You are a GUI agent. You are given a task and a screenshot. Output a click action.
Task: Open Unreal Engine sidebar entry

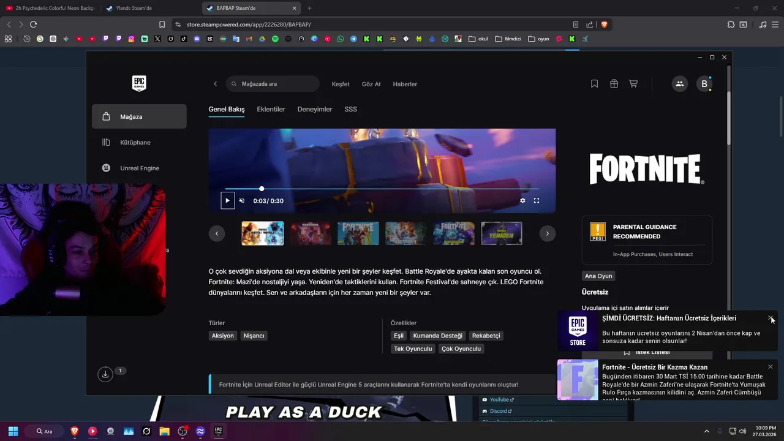[x=139, y=168]
